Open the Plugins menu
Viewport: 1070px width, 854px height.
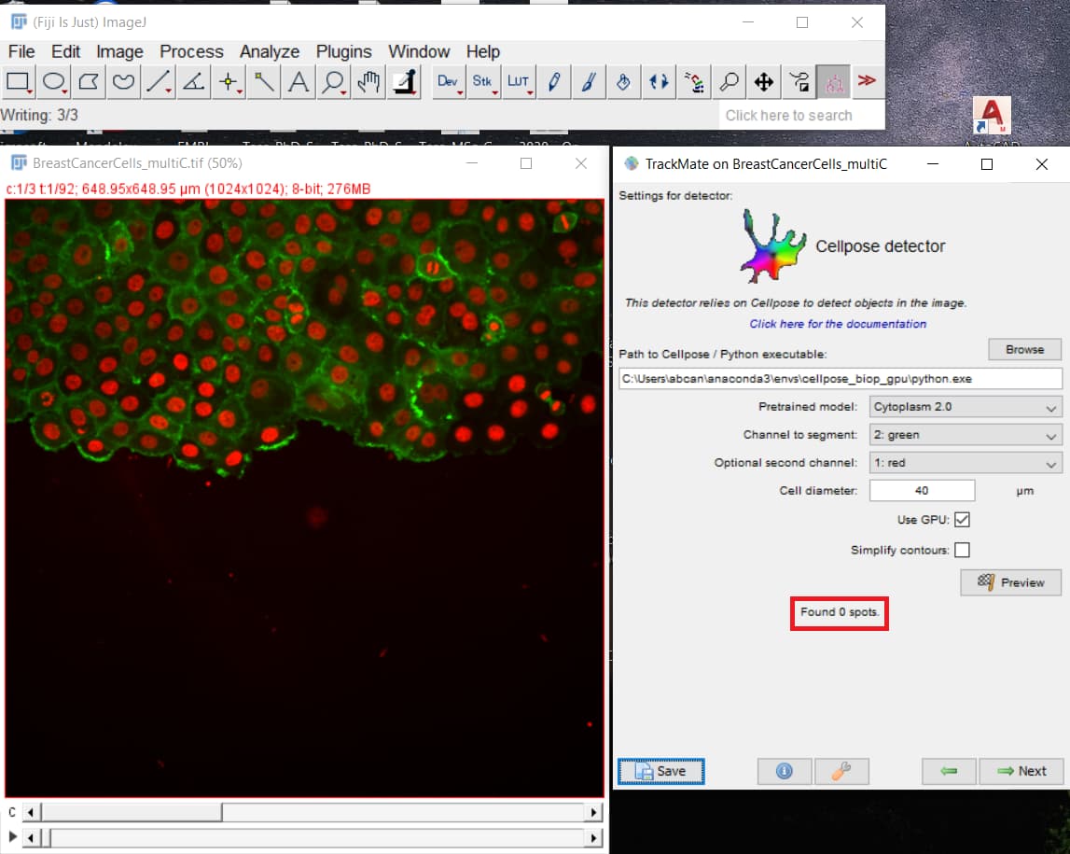(x=343, y=51)
